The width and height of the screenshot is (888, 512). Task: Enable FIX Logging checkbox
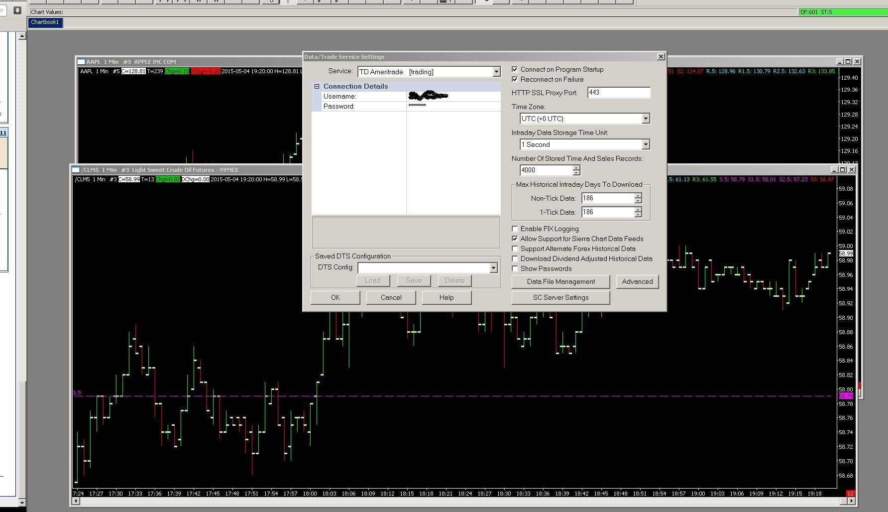[515, 229]
